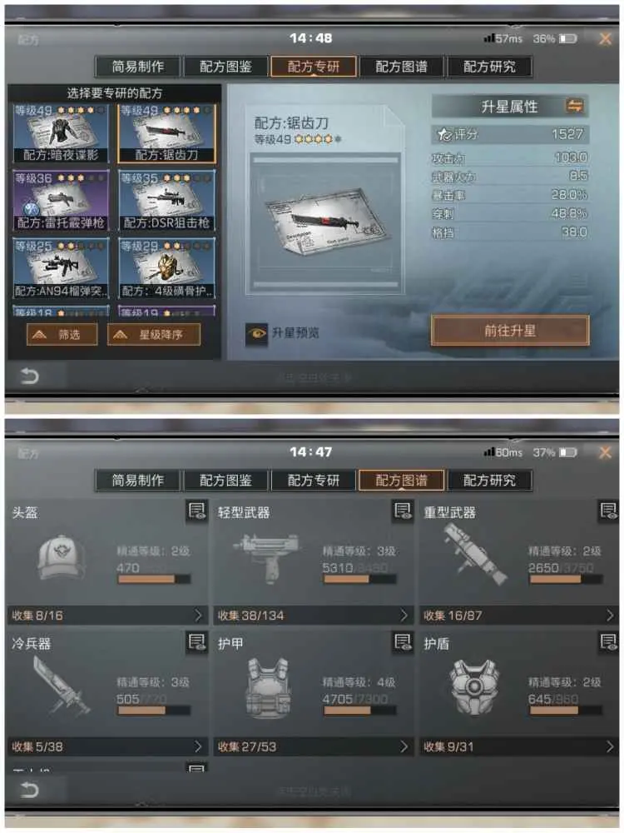Swap the 升星属性 view using the toggle icon

[574, 107]
